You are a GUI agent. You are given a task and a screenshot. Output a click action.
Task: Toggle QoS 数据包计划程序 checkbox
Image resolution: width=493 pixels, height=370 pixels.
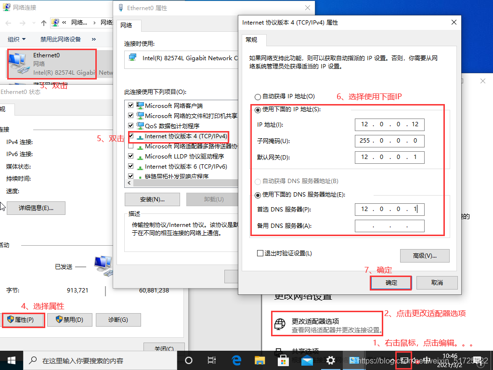coord(131,126)
